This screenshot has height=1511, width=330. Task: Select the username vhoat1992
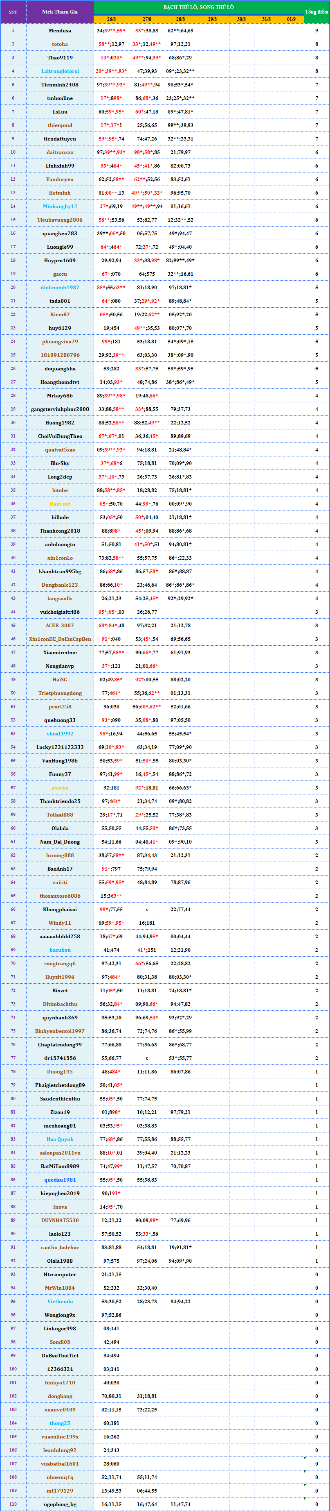click(60, 734)
